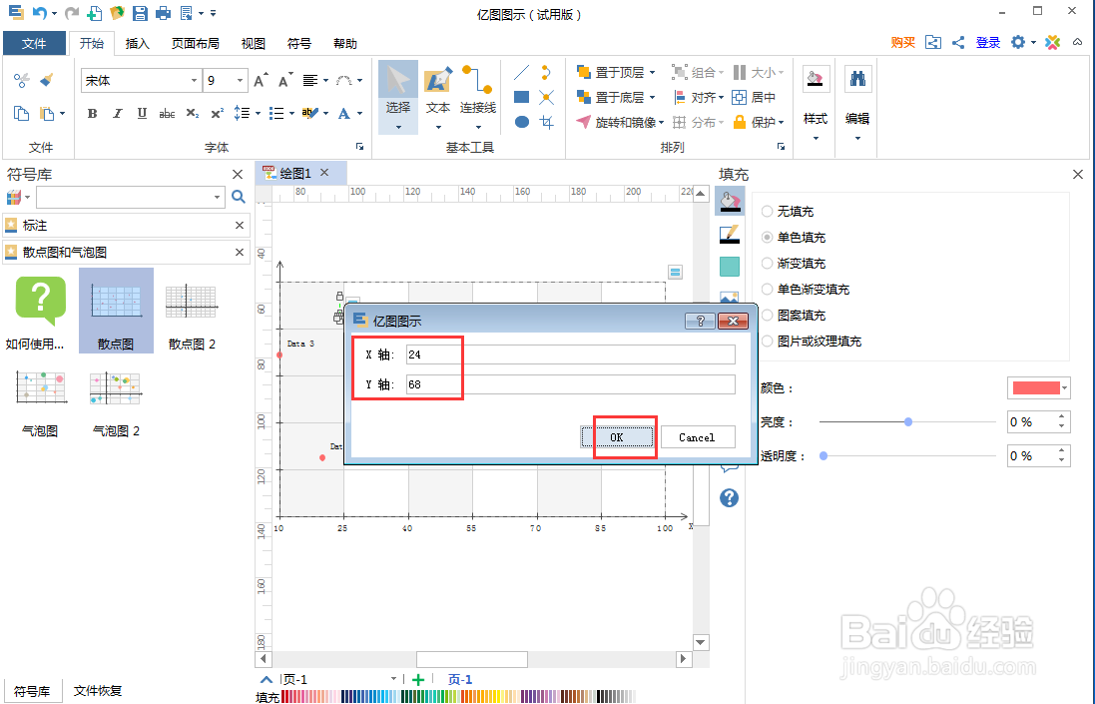Click the red fill color swatch
1095x704 pixels.
tap(1036, 388)
